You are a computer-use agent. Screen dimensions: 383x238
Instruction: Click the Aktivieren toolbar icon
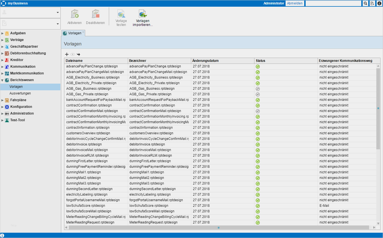tap(75, 14)
